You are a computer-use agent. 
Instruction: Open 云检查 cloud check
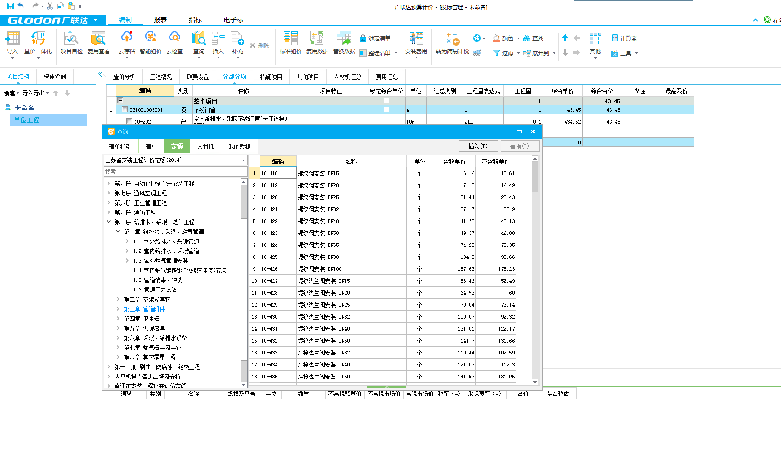click(174, 37)
